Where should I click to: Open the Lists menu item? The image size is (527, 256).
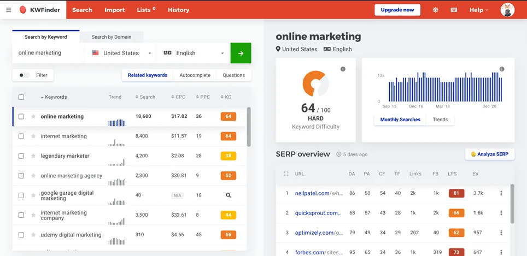(x=146, y=10)
